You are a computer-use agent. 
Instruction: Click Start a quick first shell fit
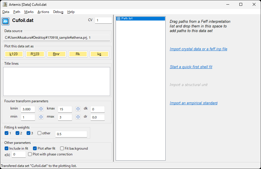point(191,67)
